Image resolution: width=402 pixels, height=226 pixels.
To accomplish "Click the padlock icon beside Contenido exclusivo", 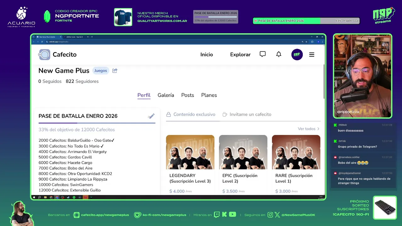I will [x=169, y=114].
